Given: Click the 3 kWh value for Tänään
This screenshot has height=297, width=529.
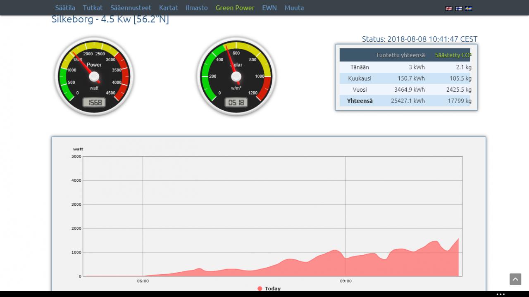Looking at the screenshot, I should point(417,67).
